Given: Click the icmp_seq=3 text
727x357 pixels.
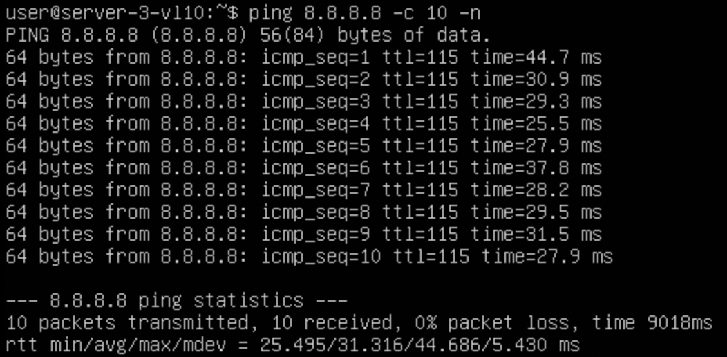Looking at the screenshot, I should pyautogui.click(x=315, y=101).
